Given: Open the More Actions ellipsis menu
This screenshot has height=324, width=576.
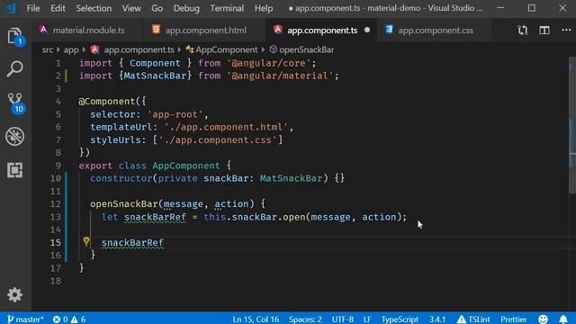Looking at the screenshot, I should [566, 30].
